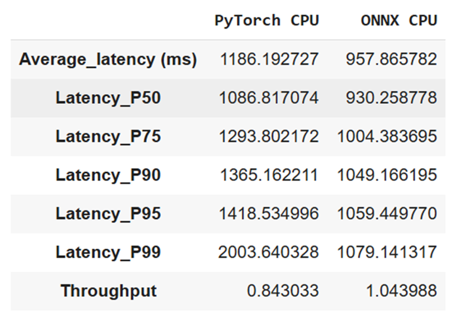457x322 pixels.
Task: Click the PyTorch P50 value 1086.817074
Action: pos(269,98)
